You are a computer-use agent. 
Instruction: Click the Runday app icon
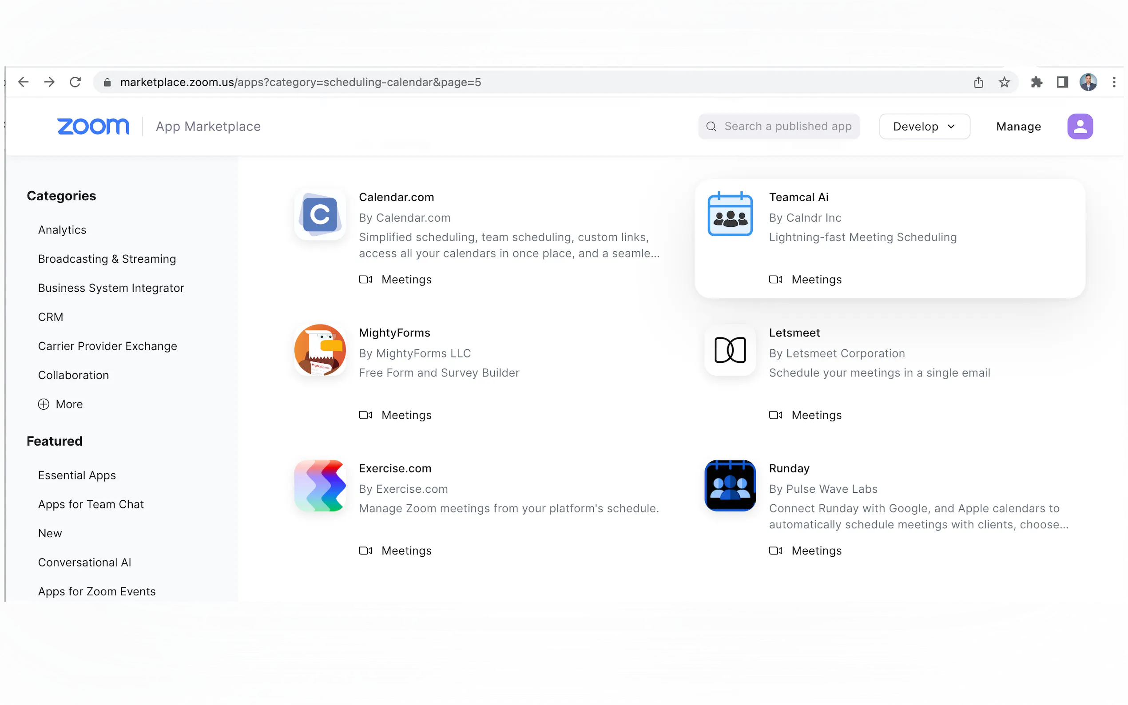(x=730, y=486)
